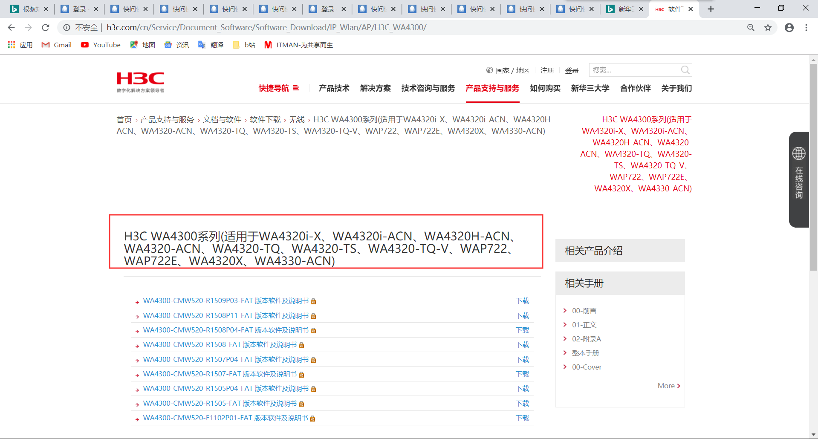Click the browser address bar URL
Screen dimensions: 818x439
(266, 28)
